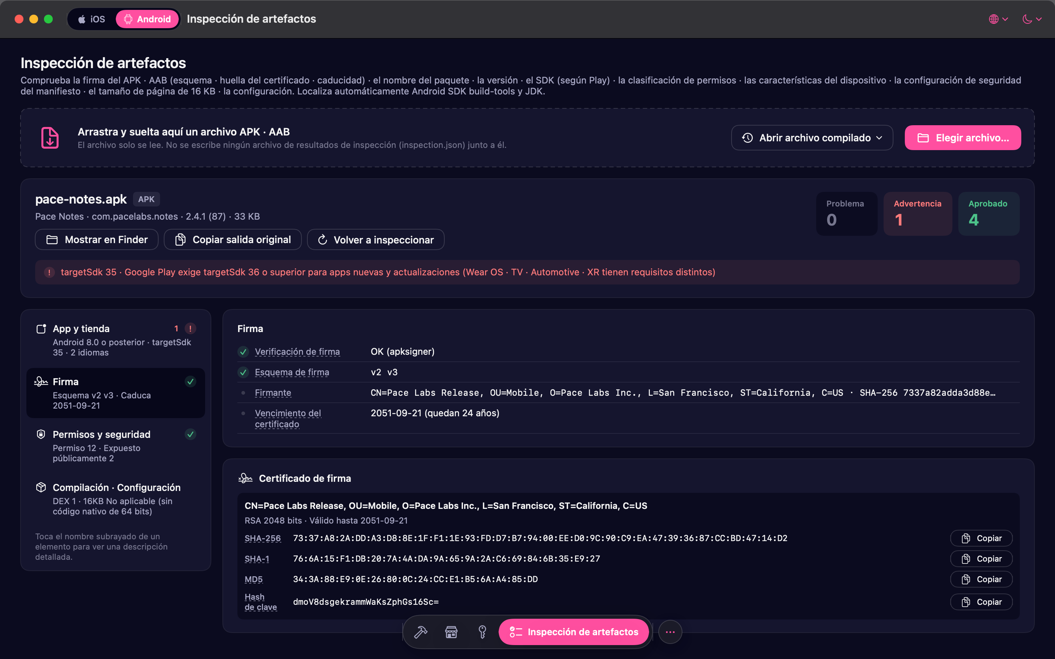This screenshot has width=1055, height=659.
Task: Click Copiar salida original button
Action: click(x=233, y=240)
